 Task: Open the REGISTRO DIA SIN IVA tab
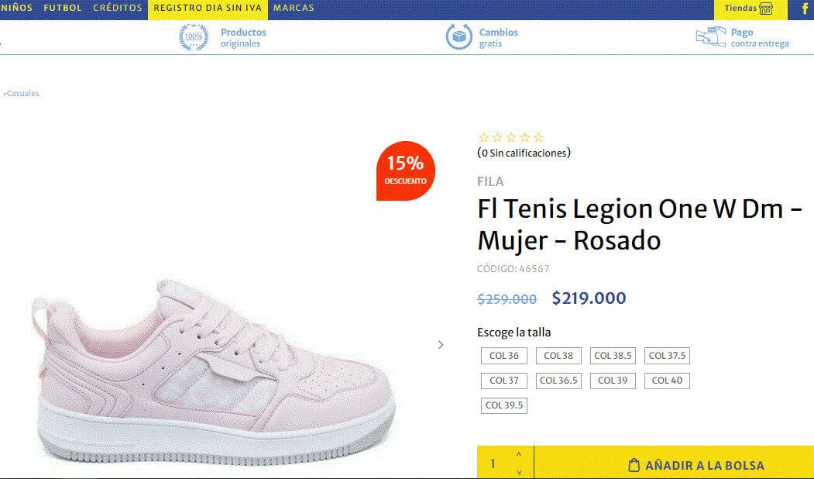click(208, 9)
